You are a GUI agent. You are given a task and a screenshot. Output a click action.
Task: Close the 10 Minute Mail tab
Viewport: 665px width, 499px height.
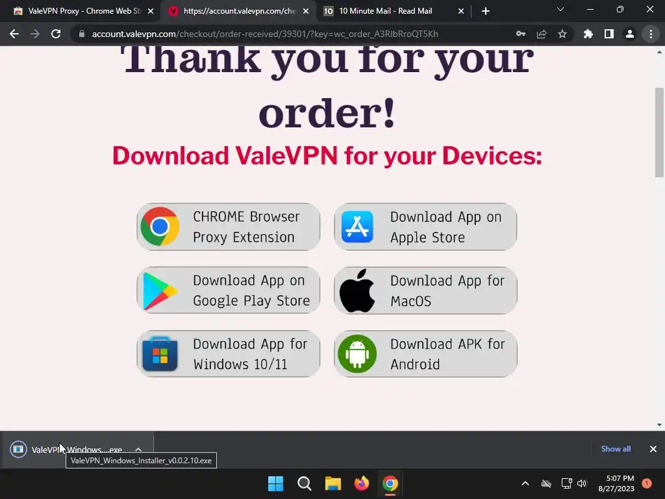(x=461, y=11)
